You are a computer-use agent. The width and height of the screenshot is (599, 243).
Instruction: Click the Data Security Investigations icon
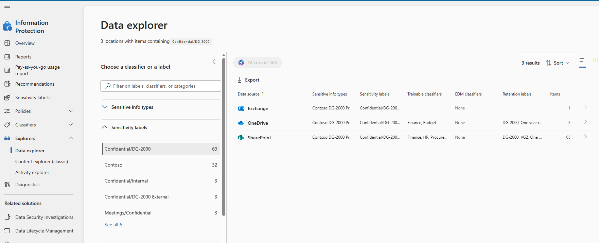tap(7, 217)
